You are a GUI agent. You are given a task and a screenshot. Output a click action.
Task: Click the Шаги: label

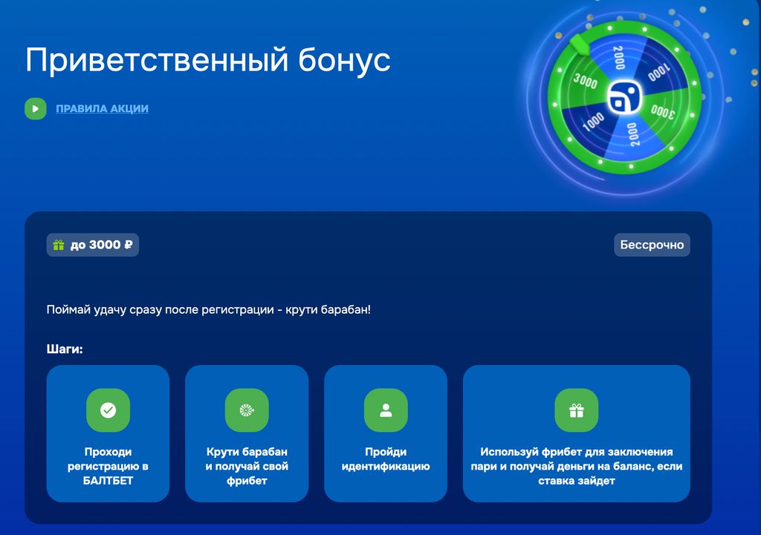coord(65,349)
